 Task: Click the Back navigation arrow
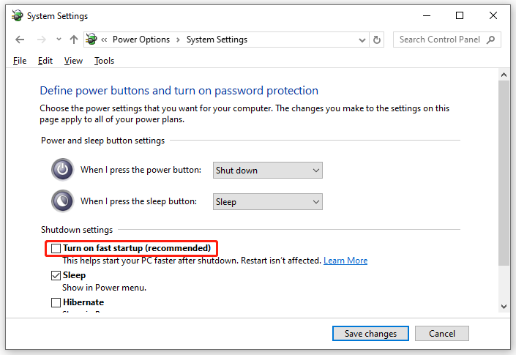[20, 40]
